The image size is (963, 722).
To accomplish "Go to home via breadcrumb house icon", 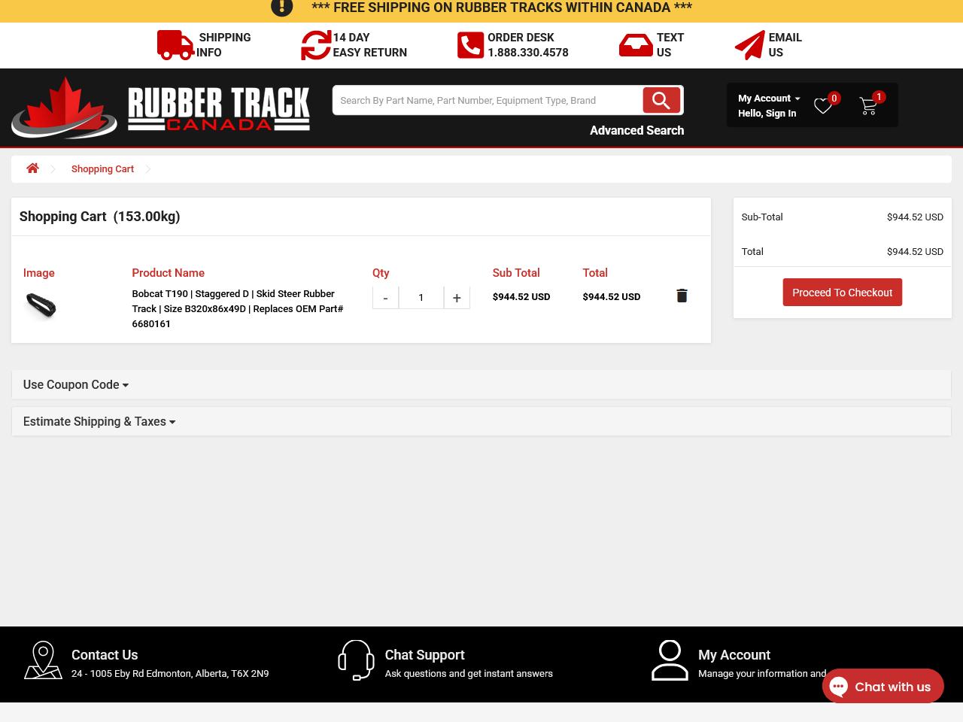I will coord(32,168).
